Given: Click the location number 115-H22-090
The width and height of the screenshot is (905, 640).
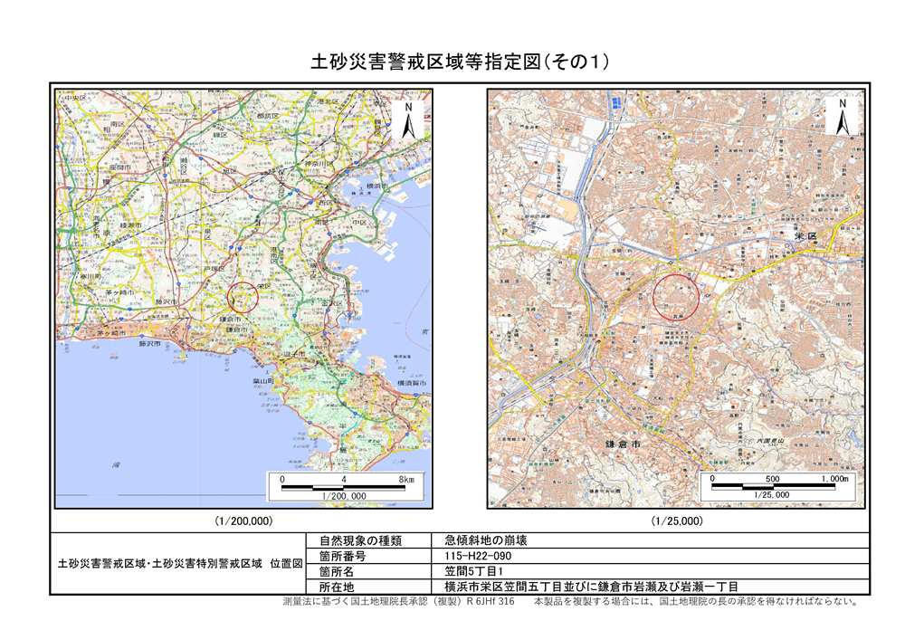Looking at the screenshot, I should click(480, 556).
